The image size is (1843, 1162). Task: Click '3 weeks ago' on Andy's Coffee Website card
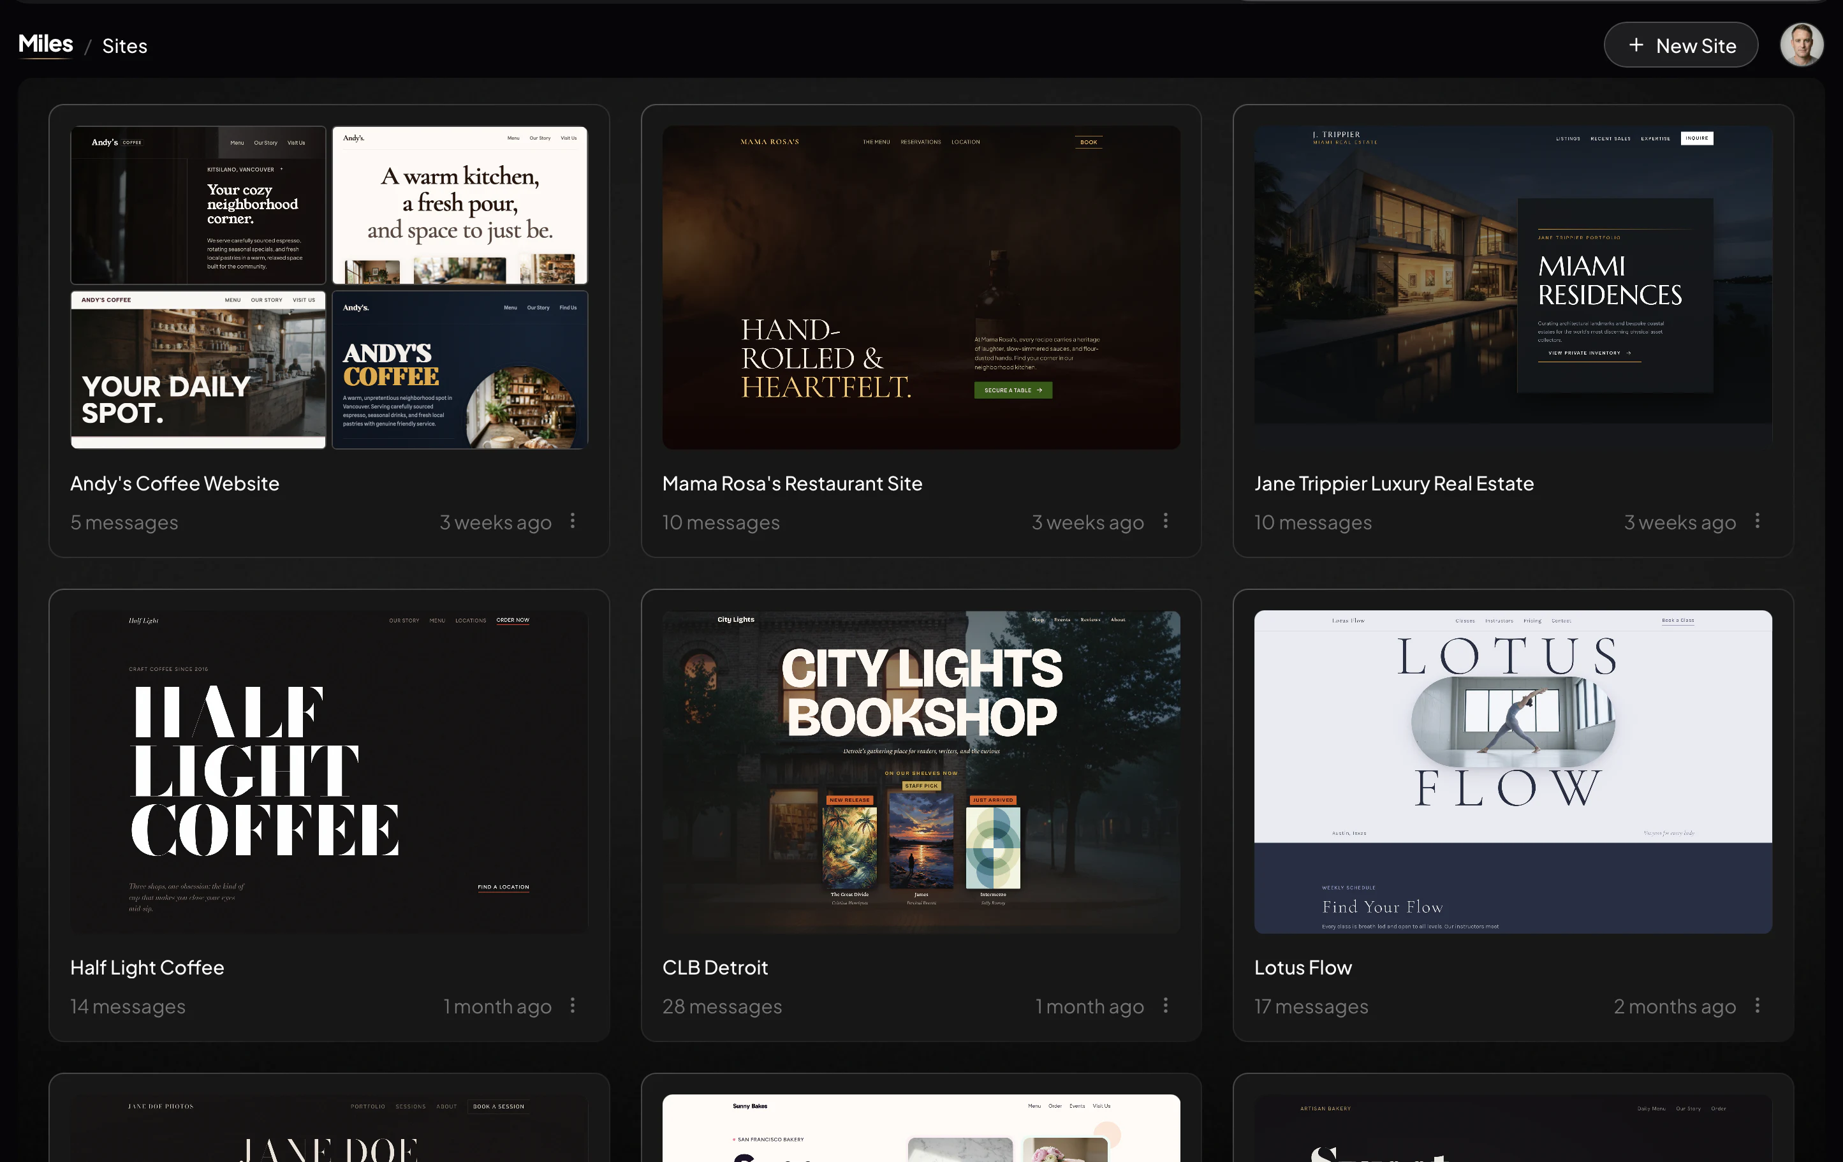coord(496,522)
